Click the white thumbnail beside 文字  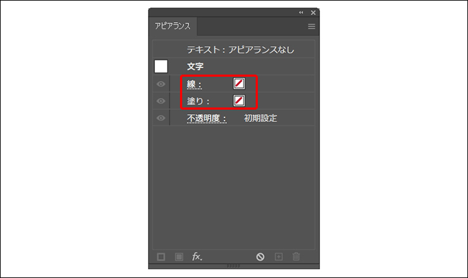click(x=161, y=66)
